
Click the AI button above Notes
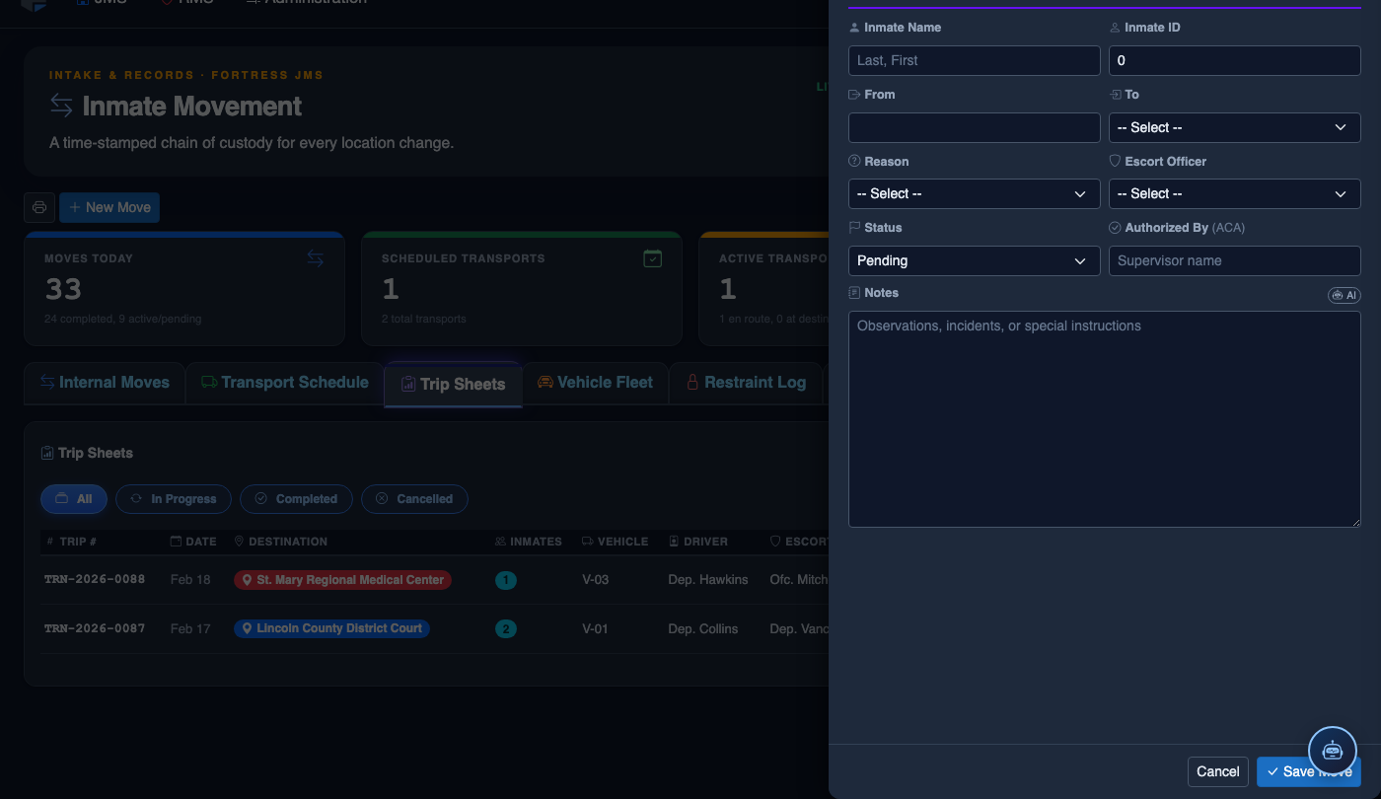tap(1345, 295)
